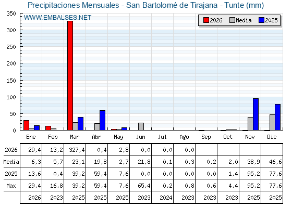This screenshot has width=292, height=208.
Task: Select the tall red March 2026 bar
Action: point(70,75)
